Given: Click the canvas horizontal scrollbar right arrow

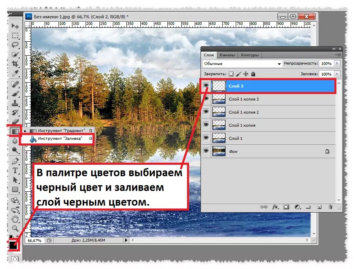Looking at the screenshot, I should click(307, 240).
